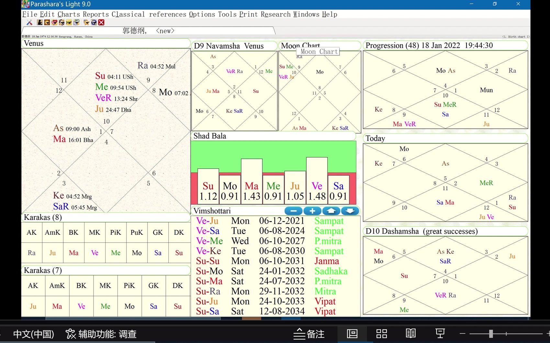Click SaR 05:45 Mrg in the Venus chart

75,206
